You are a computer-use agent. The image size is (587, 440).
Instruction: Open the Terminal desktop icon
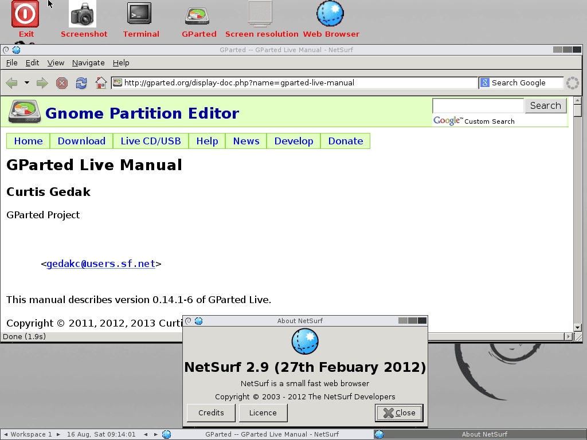[x=139, y=14]
